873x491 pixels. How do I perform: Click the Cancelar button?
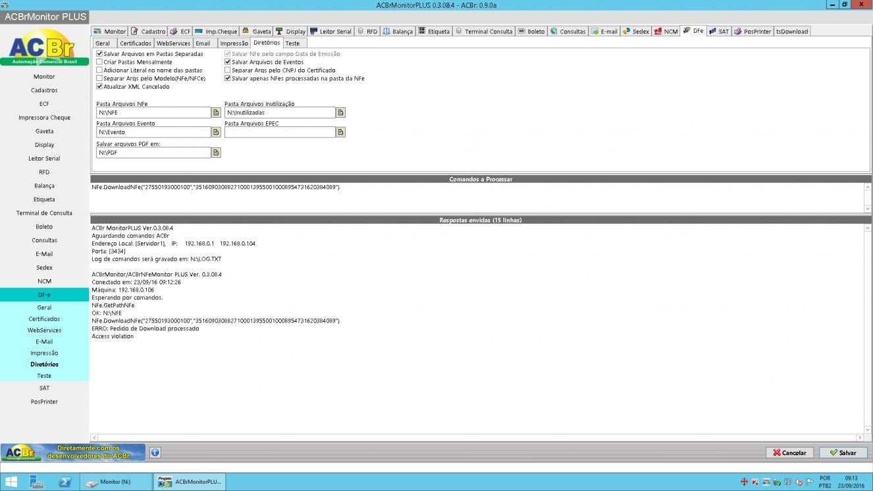[x=789, y=453]
